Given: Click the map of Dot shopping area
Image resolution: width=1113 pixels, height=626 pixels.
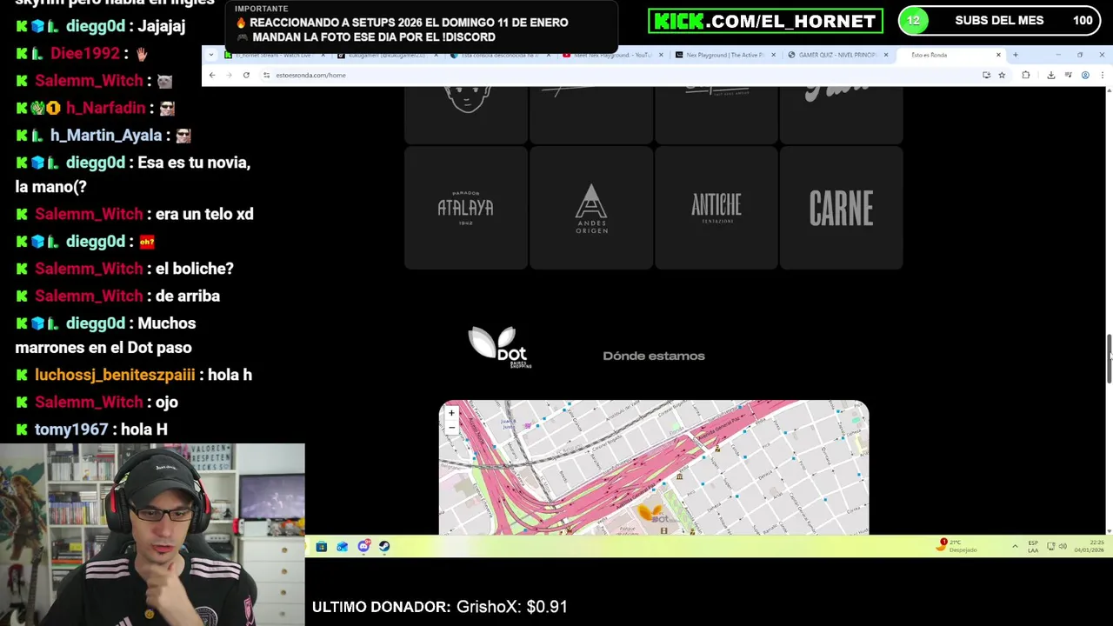Looking at the screenshot, I should click(654, 468).
